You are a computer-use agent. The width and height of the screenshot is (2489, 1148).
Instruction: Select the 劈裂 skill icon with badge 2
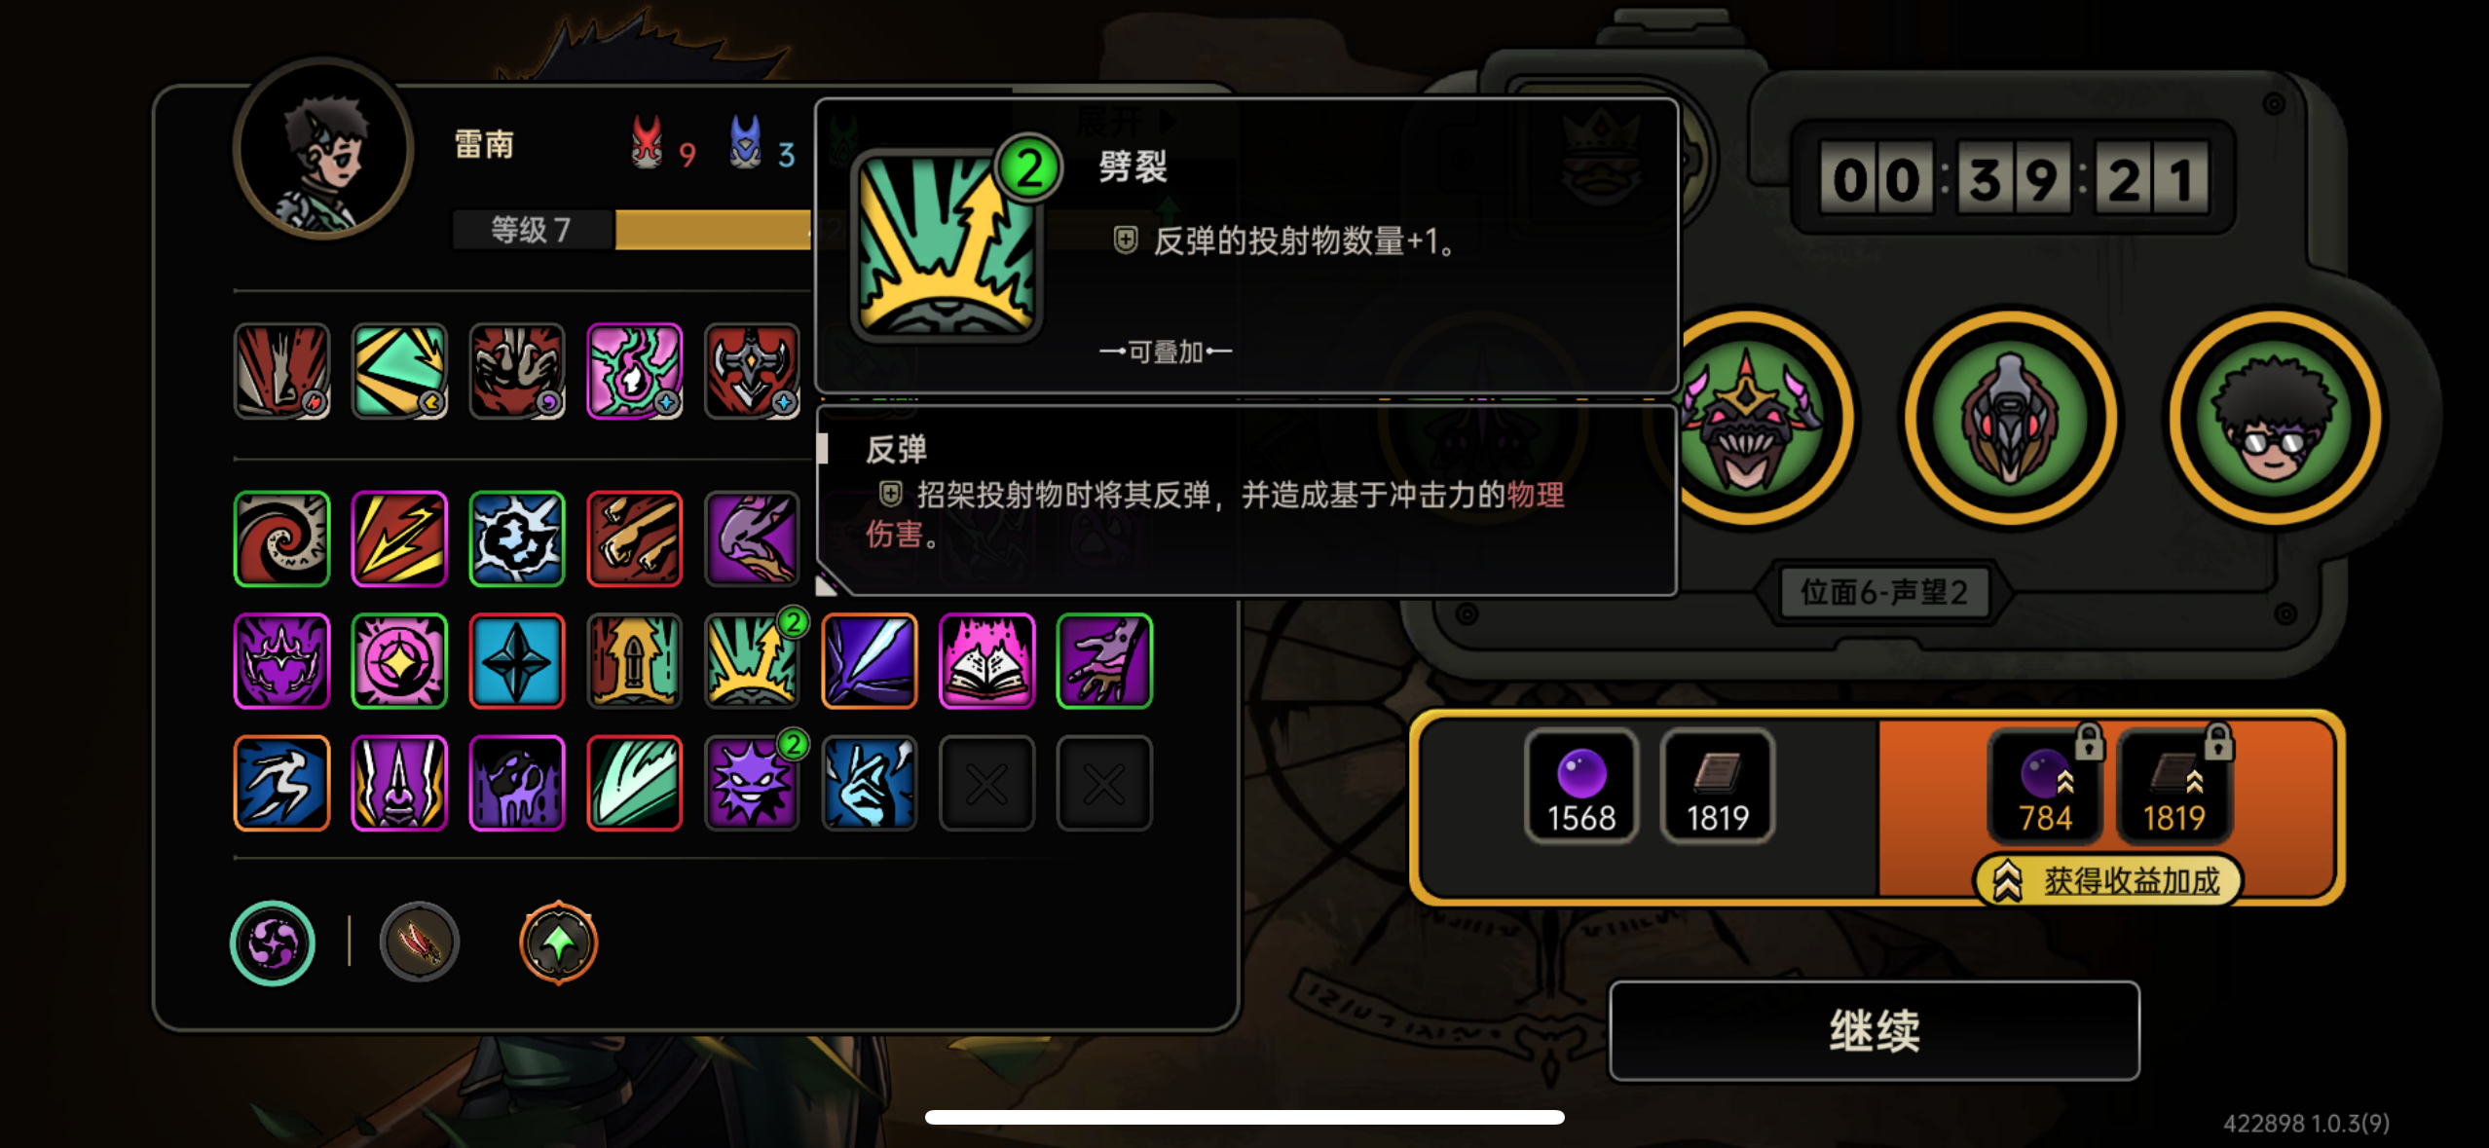(x=752, y=661)
